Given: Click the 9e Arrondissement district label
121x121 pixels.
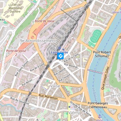Looking at the screenshot, I should (x=38, y=41).
